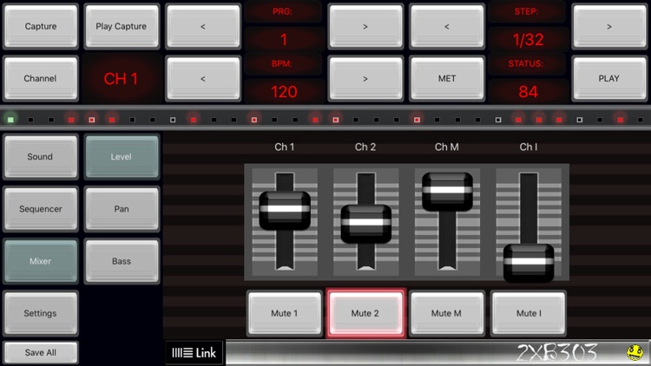Click the green first step LED
This screenshot has height=366, width=651.
point(10,120)
